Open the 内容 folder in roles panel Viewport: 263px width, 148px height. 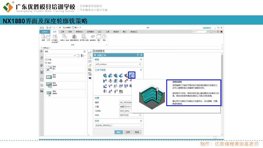tap(48, 60)
